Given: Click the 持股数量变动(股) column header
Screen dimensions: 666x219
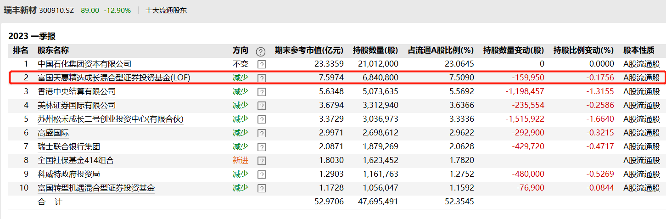Looking at the screenshot, I should (x=514, y=51).
